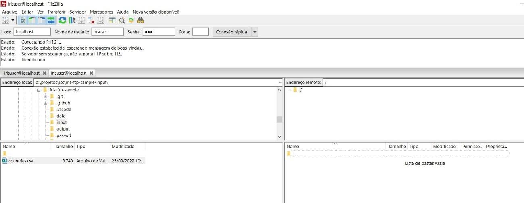Click the remote parent folder .. entry

pyautogui.click(x=397, y=154)
